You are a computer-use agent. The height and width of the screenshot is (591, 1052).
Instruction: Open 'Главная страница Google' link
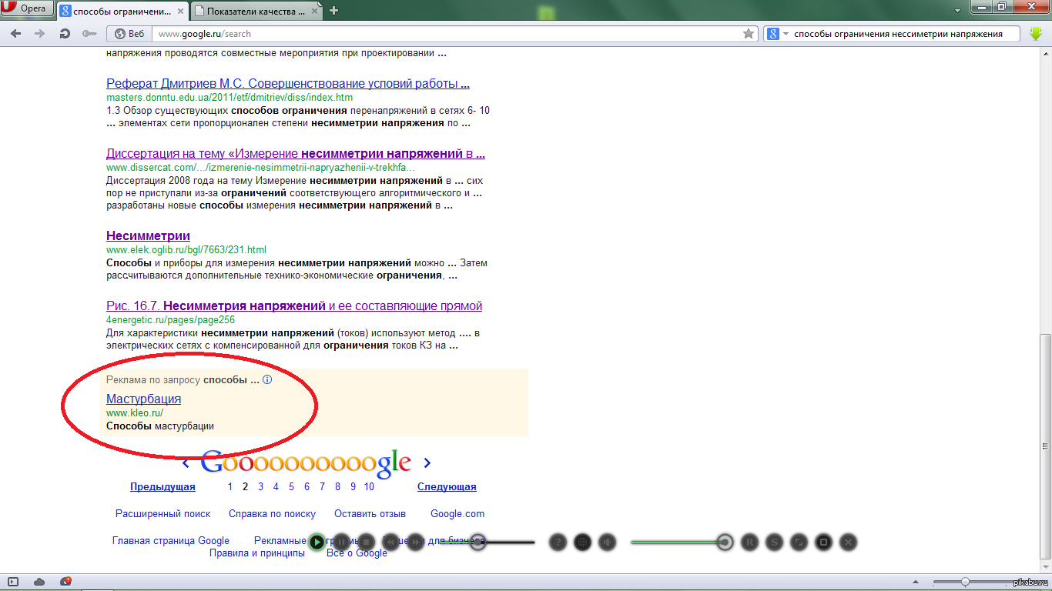[x=171, y=540]
